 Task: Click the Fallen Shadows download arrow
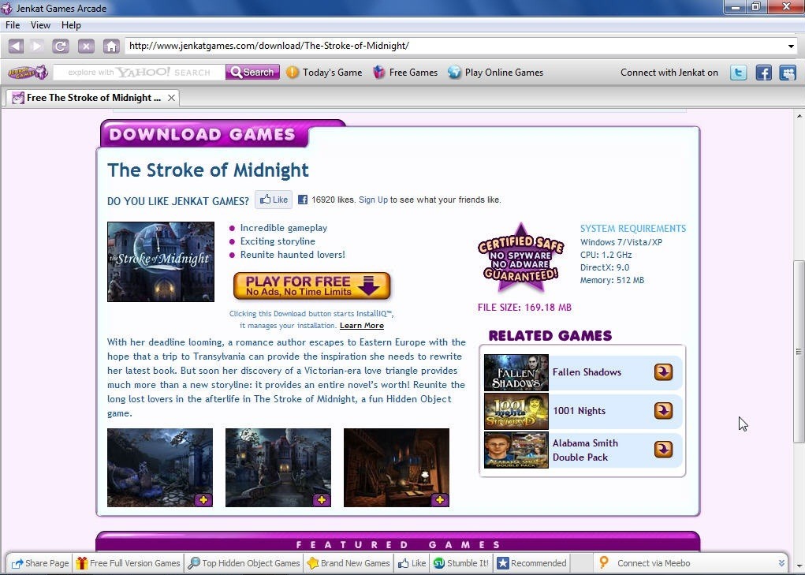pyautogui.click(x=662, y=372)
